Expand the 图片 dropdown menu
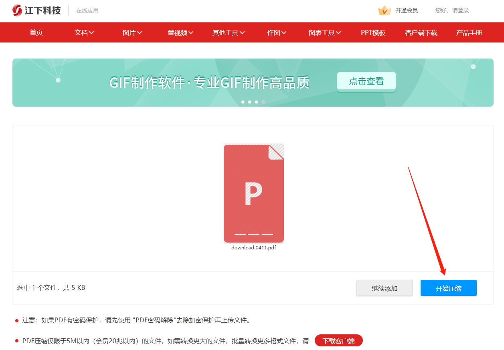The width and height of the screenshot is (504, 350). [x=132, y=32]
